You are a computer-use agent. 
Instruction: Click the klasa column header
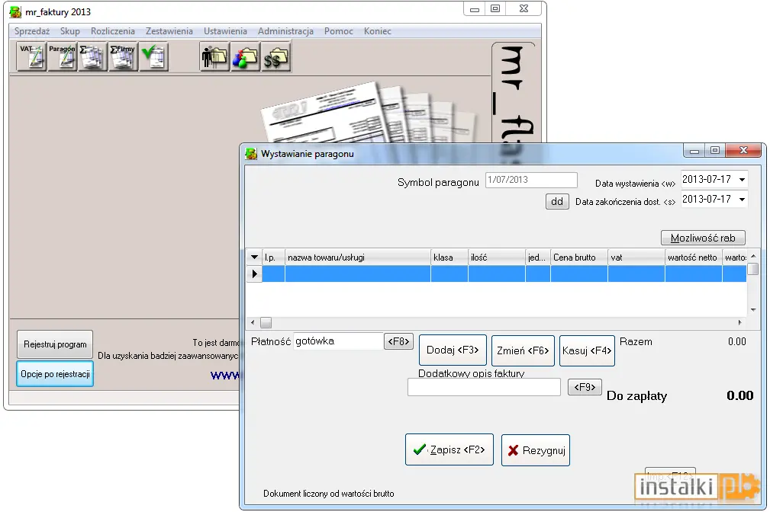(449, 257)
